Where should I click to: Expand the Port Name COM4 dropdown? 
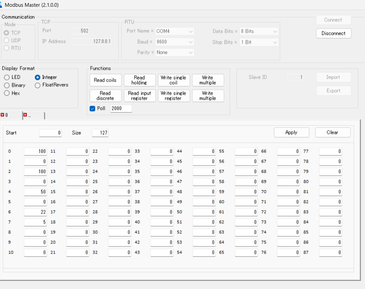click(175, 31)
